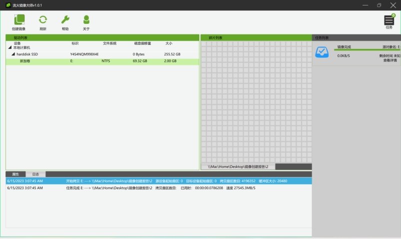
Task: Click the 大小 size column header
Action: pyautogui.click(x=169, y=43)
